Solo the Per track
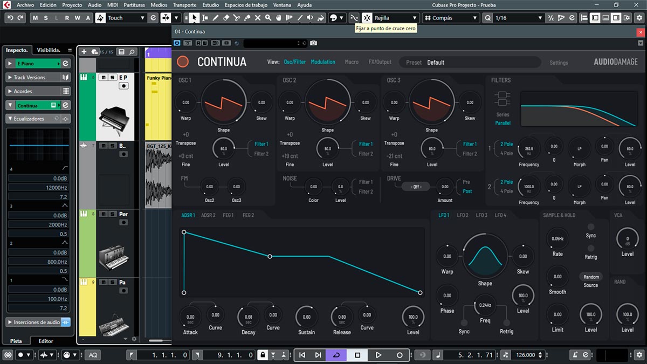This screenshot has width=647, height=364. click(x=112, y=214)
